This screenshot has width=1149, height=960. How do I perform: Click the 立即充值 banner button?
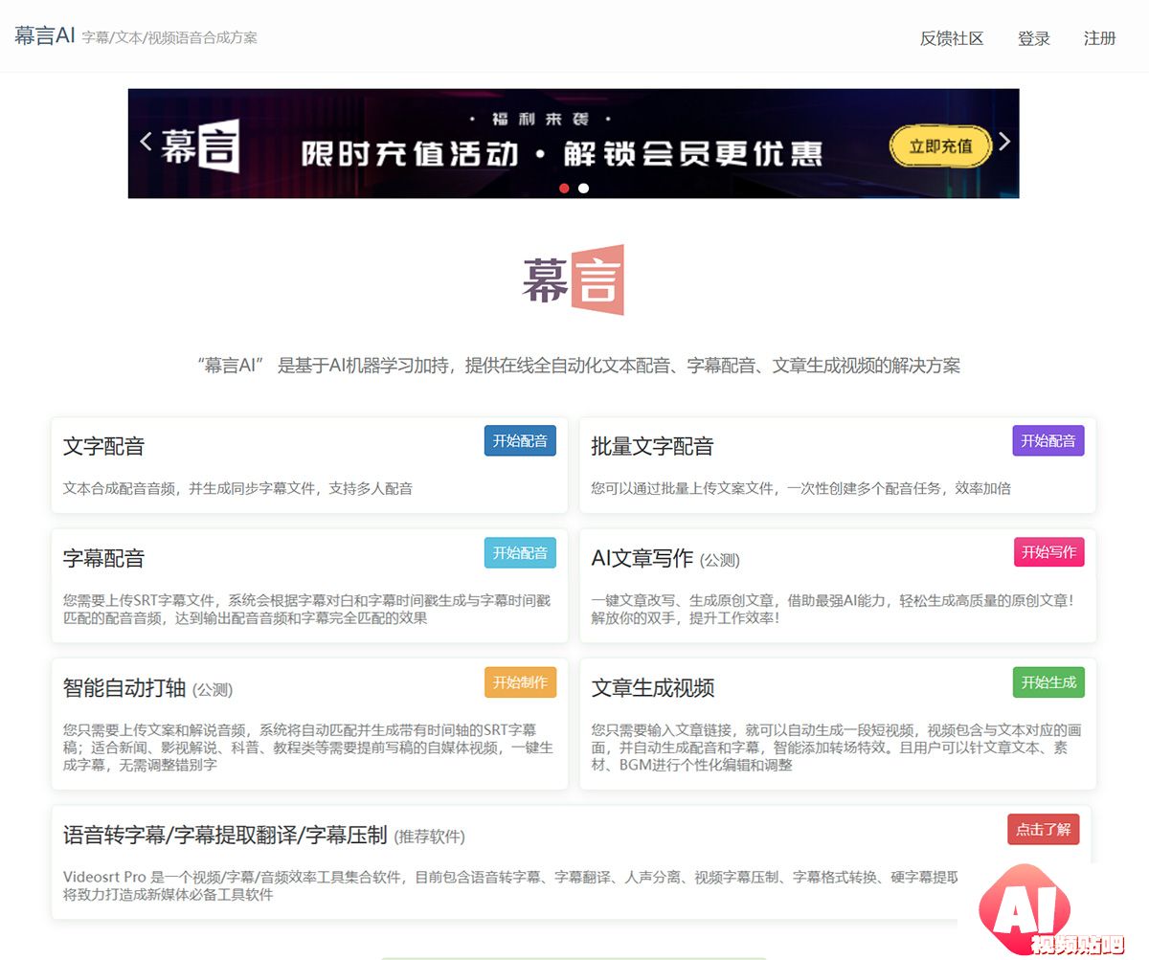940,146
